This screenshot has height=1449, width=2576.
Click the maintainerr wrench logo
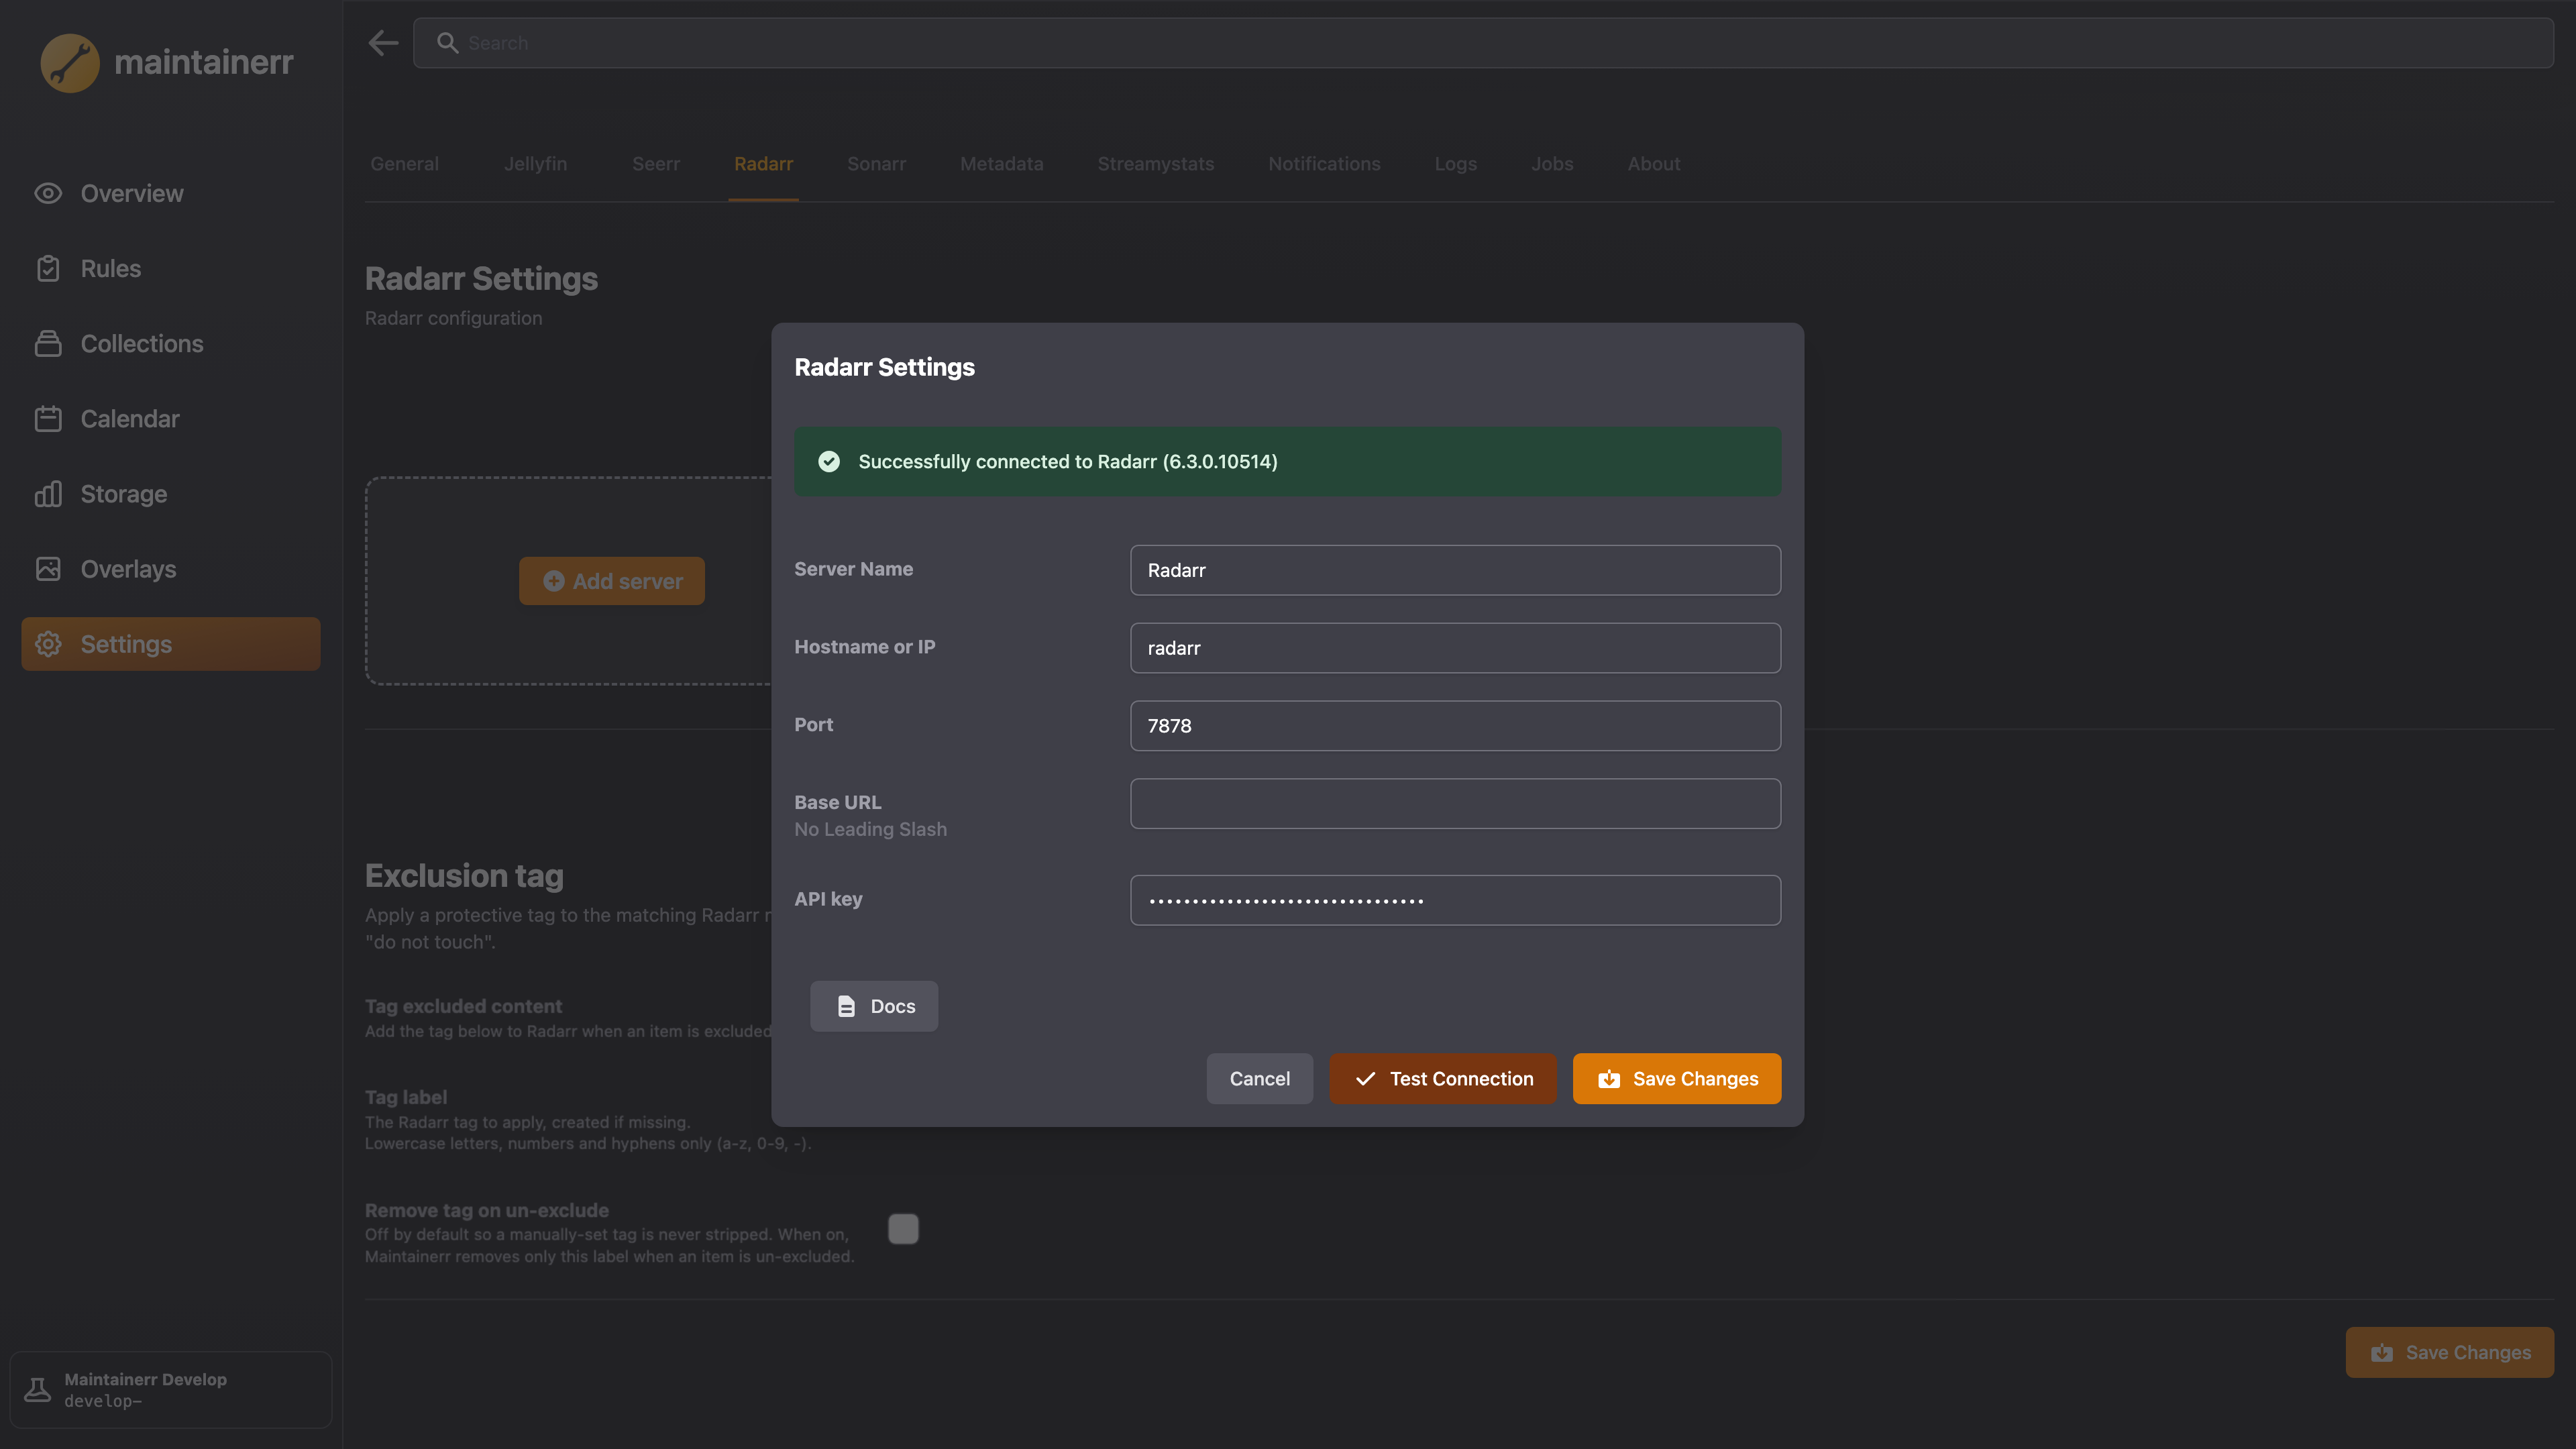tap(70, 62)
